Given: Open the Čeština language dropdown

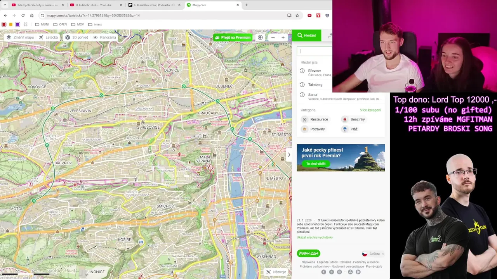Looking at the screenshot, I should click(373, 254).
